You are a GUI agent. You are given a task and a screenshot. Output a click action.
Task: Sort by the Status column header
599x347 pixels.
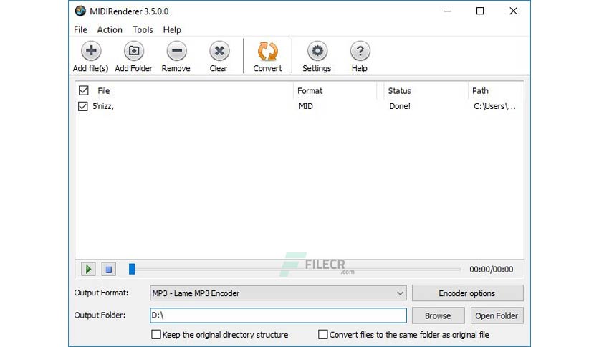(399, 91)
